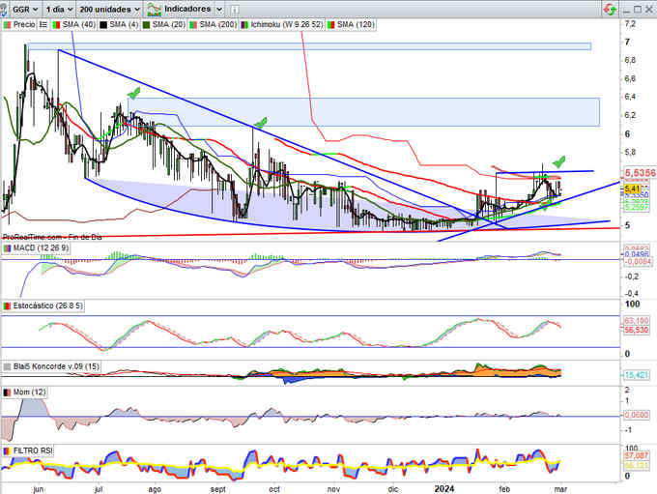
Task: Click the SMA (200) indicator label
Action: coord(218,22)
